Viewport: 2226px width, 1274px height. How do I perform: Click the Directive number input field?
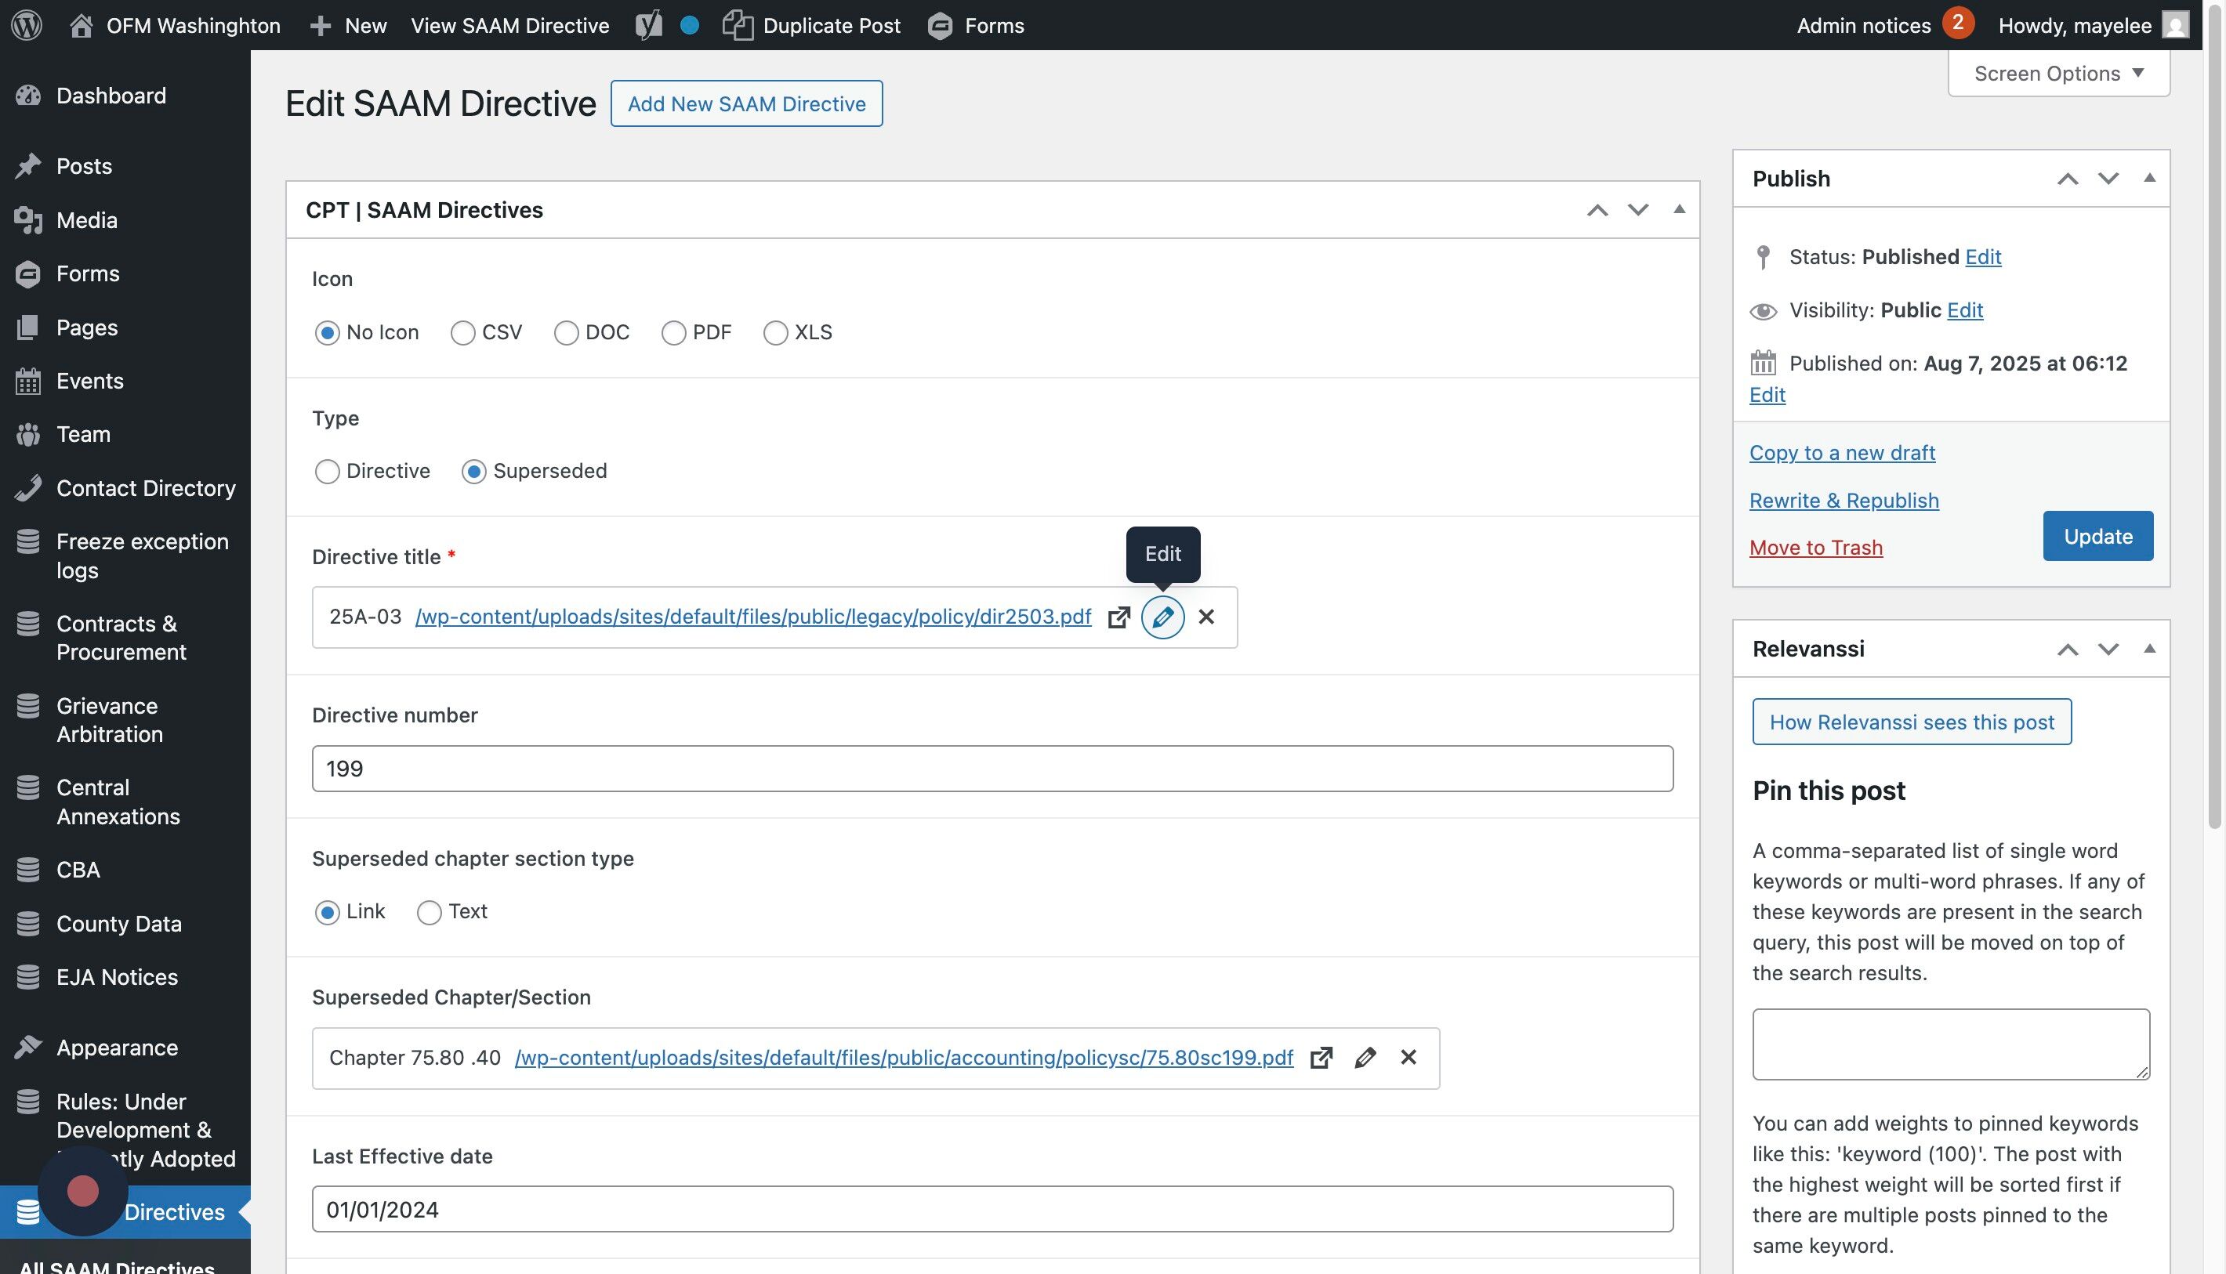(x=992, y=769)
